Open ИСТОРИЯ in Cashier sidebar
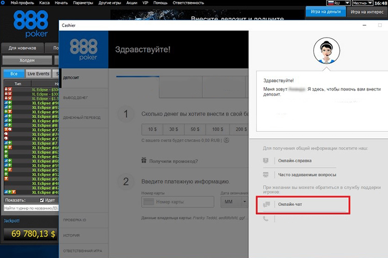The image size is (388, 258). [x=84, y=235]
